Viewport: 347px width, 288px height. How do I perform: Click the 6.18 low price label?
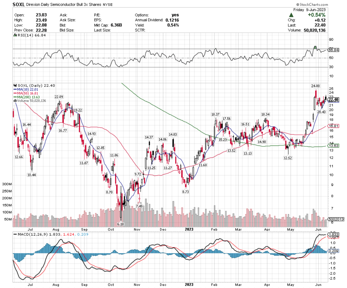point(121,224)
